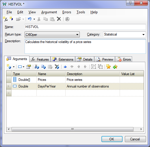
Task: Click the horizontal scrollbar in arguments grid
Action: [73, 129]
